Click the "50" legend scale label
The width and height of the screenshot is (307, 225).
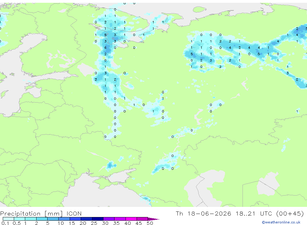(x=150, y=223)
